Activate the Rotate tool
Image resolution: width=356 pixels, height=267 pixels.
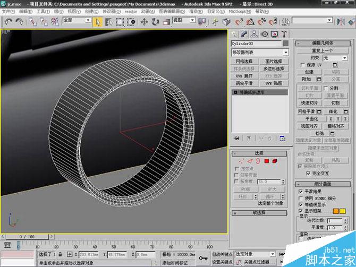(155, 22)
